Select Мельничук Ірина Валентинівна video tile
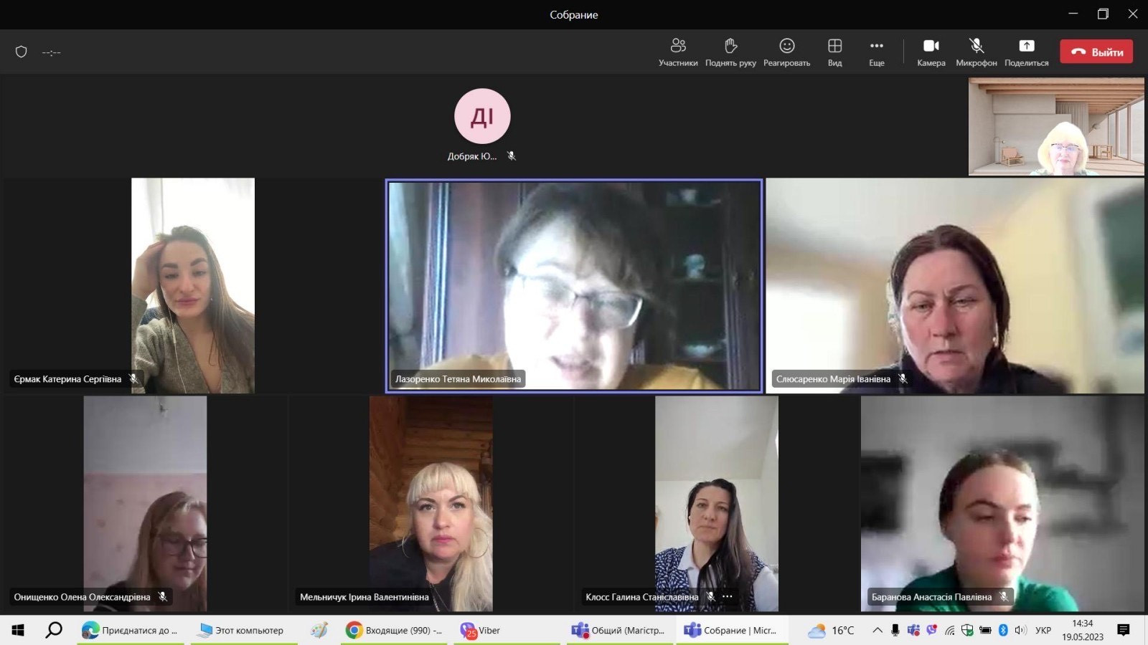This screenshot has height=645, width=1148. pyautogui.click(x=430, y=504)
